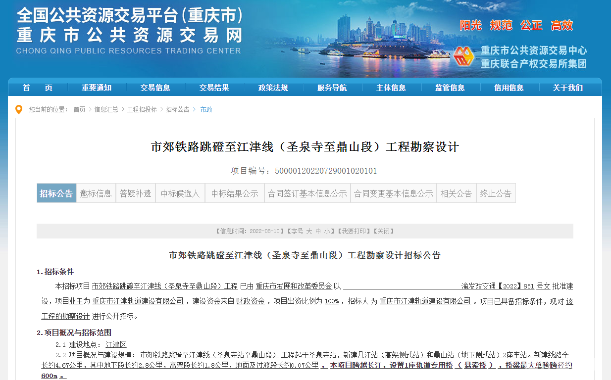Switch to the 中标候选人 tab
Viewport: 611px width, 380px height.
[180, 193]
